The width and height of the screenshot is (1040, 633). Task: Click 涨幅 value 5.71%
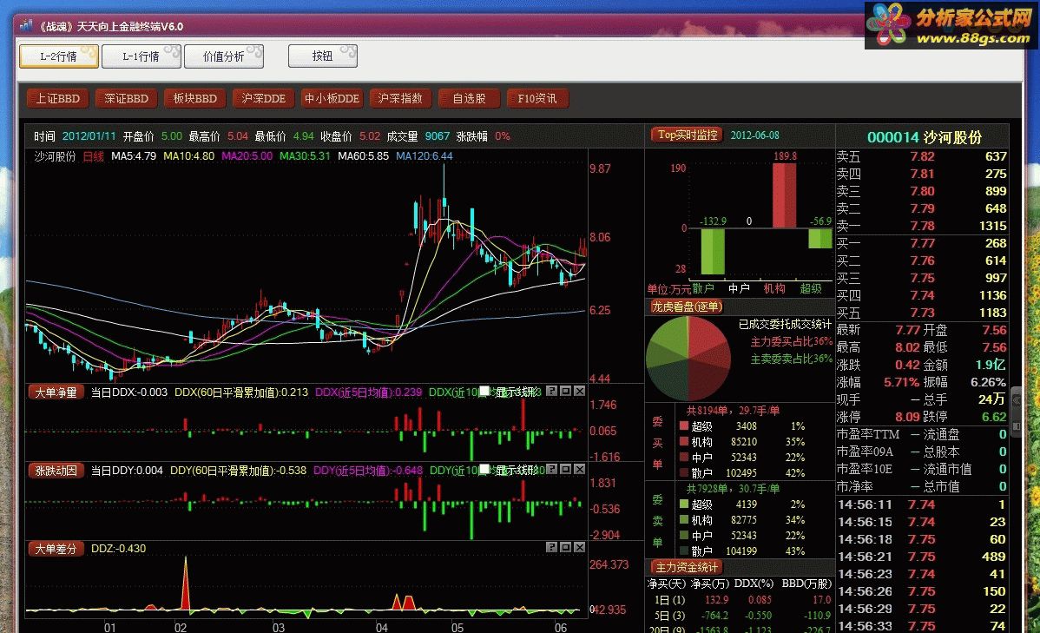[x=901, y=382]
